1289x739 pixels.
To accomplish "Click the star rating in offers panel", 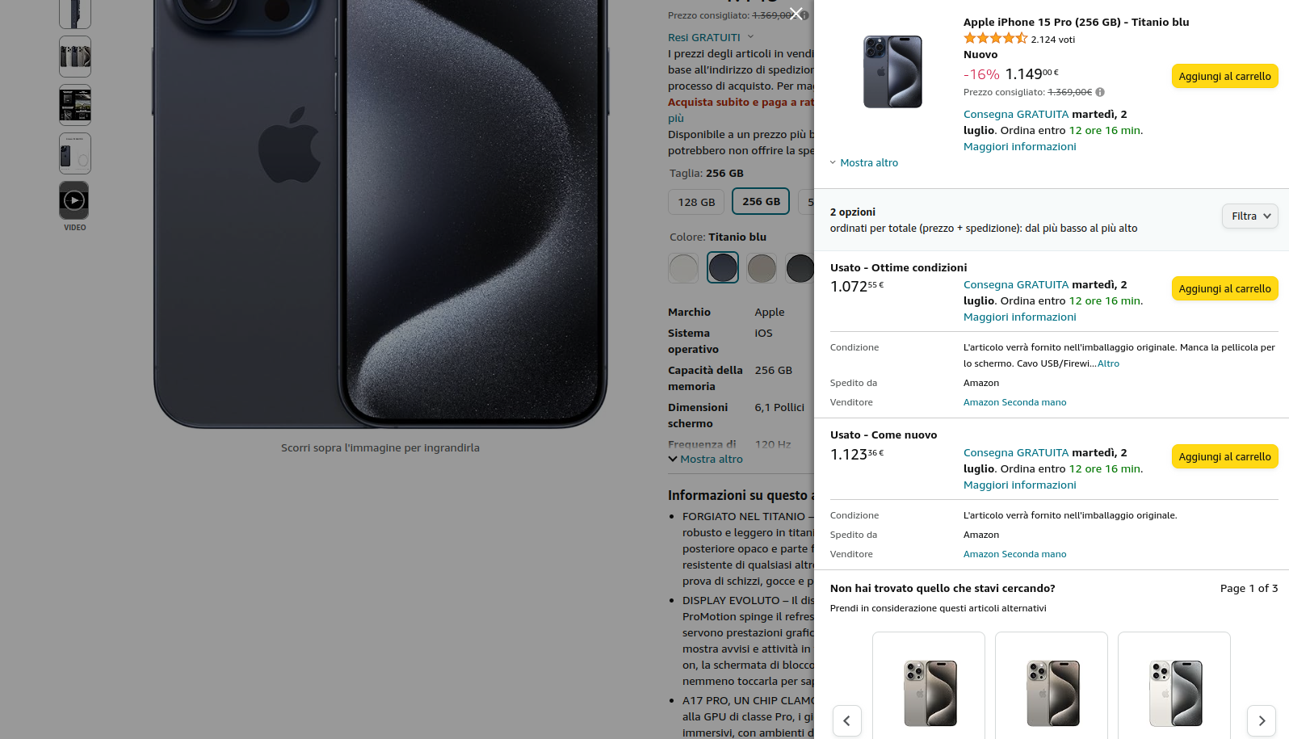I will pos(995,38).
